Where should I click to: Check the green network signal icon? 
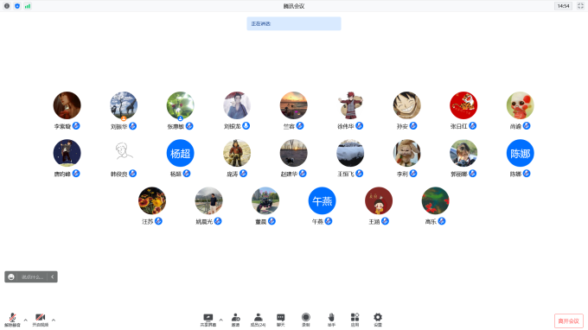[x=28, y=6]
